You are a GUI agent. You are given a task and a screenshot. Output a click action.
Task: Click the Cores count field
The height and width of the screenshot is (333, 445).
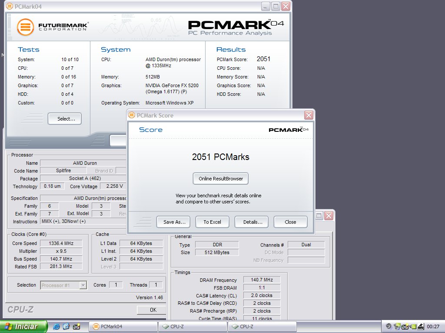(x=116, y=285)
